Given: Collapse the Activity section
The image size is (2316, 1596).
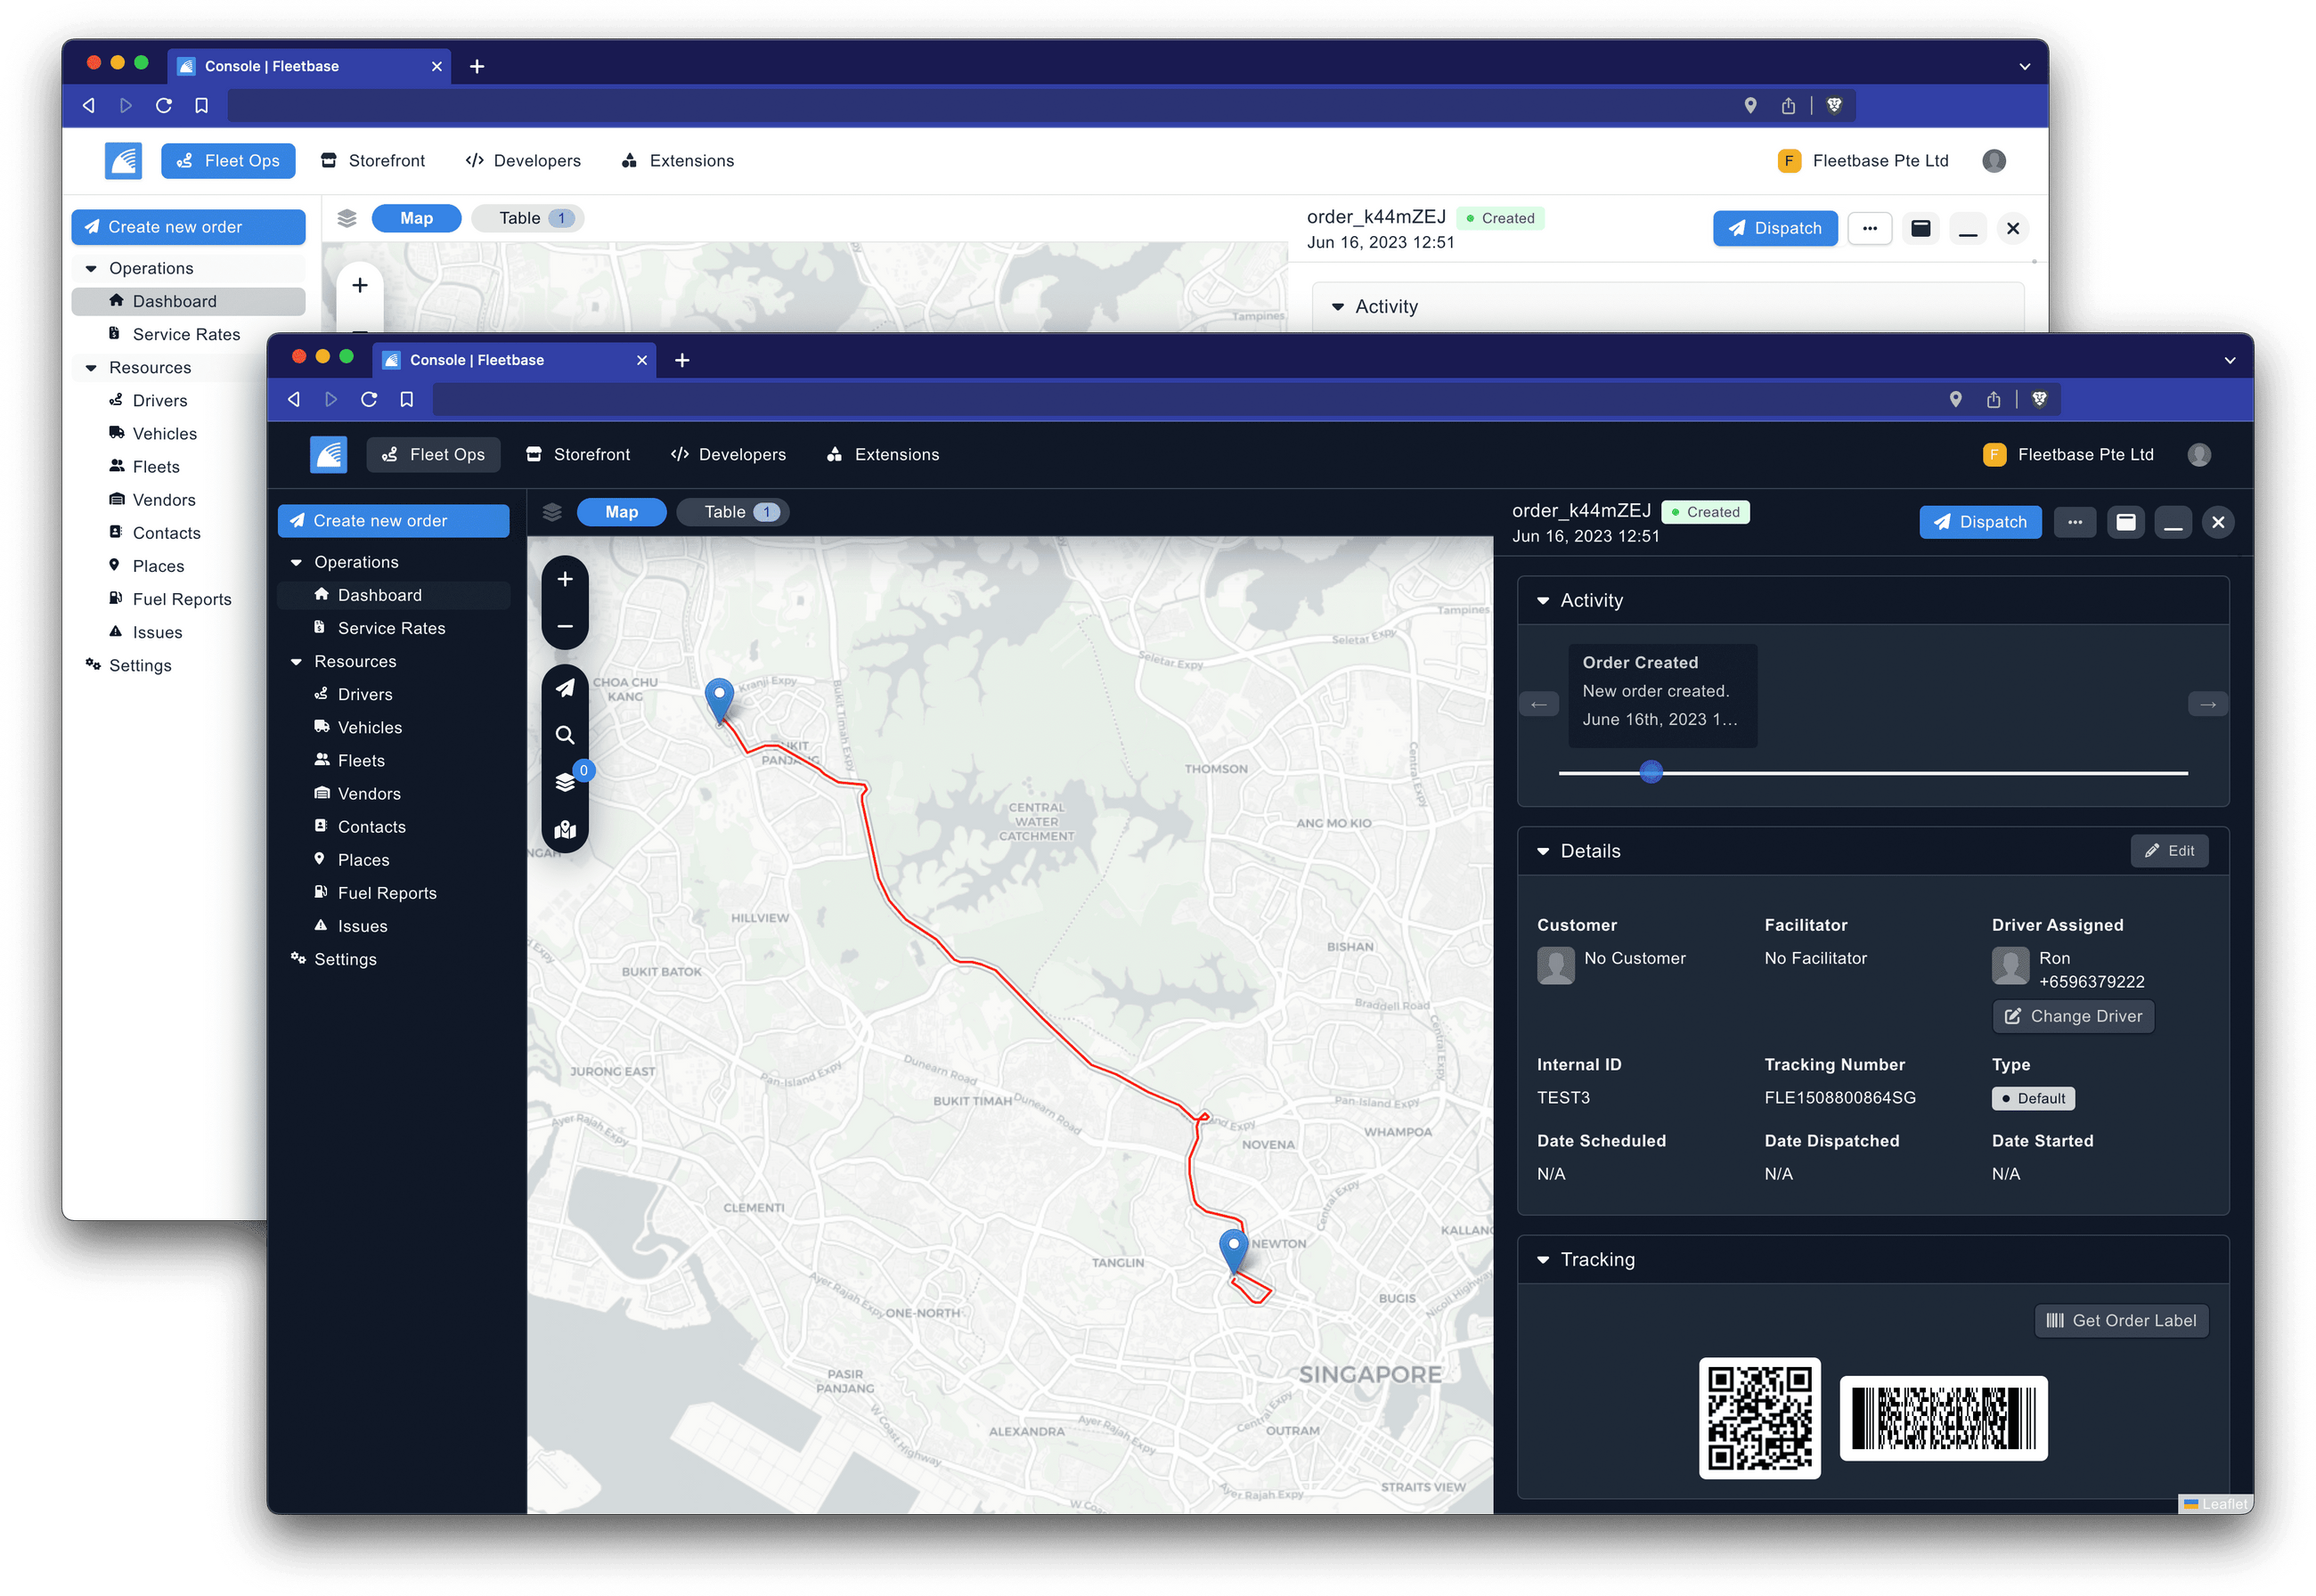Looking at the screenshot, I should (x=1543, y=600).
